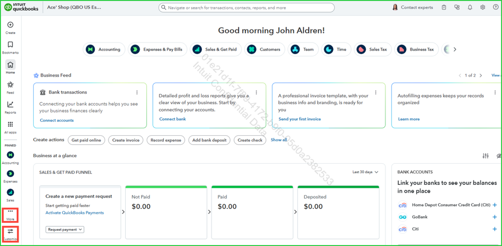Click the Create plus icon in sidebar
502x246 pixels.
click(x=10, y=25)
